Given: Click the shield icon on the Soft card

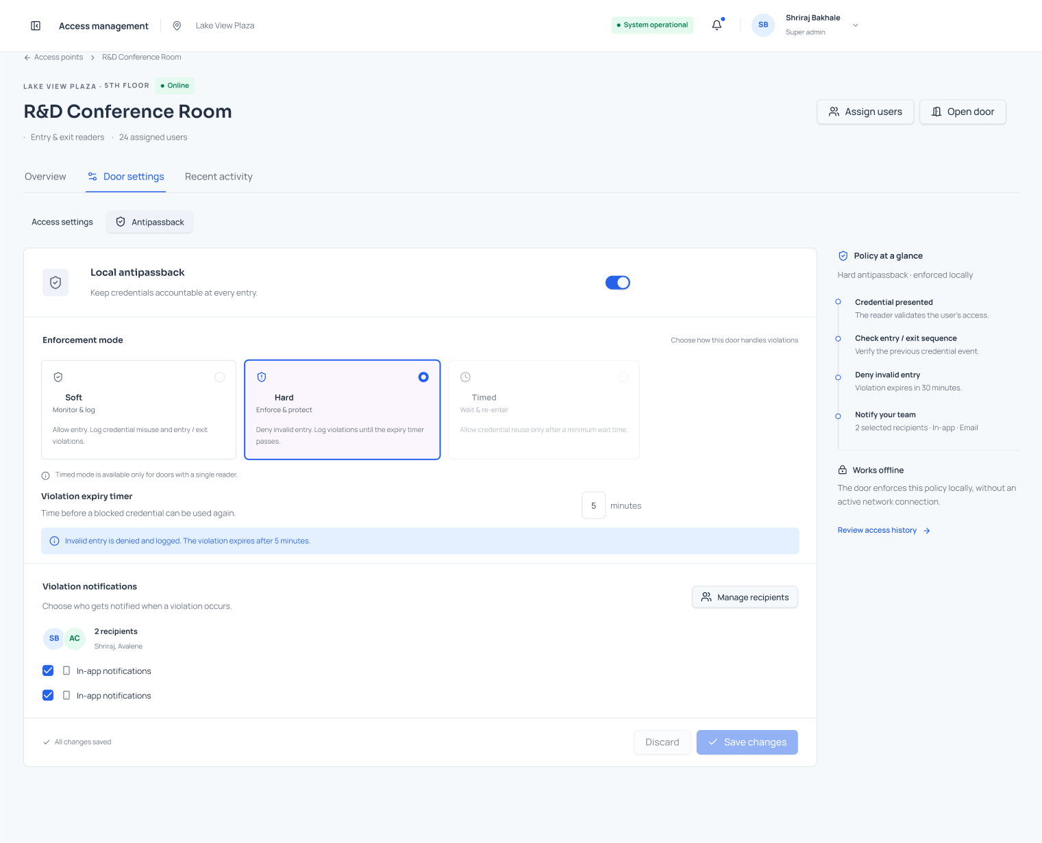Looking at the screenshot, I should coord(58,377).
